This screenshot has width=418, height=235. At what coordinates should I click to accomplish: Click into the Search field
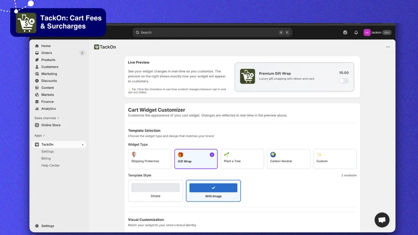coord(212,32)
